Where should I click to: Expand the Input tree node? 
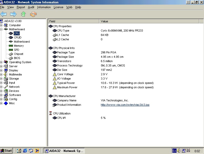[1, 83]
